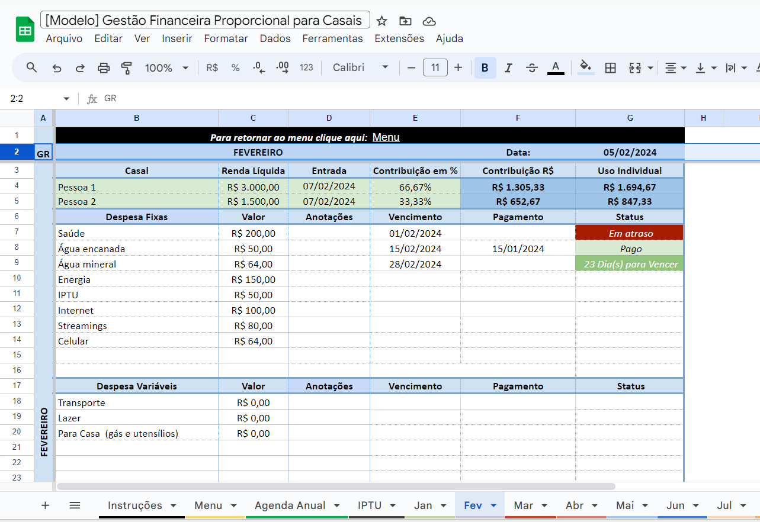Select the '23 Dia(s) para Vencer' cell

[630, 264]
